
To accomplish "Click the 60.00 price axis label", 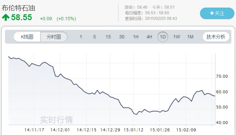I will click(x=222, y=92).
